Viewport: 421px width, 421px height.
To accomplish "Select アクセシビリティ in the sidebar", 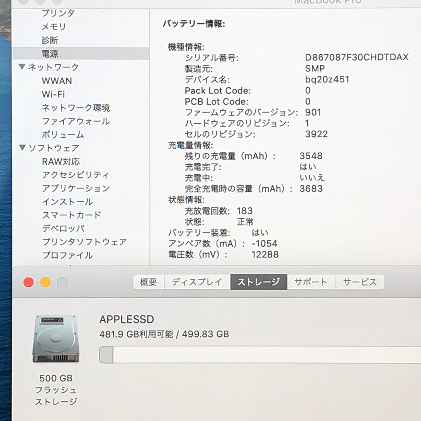I will pyautogui.click(x=75, y=175).
